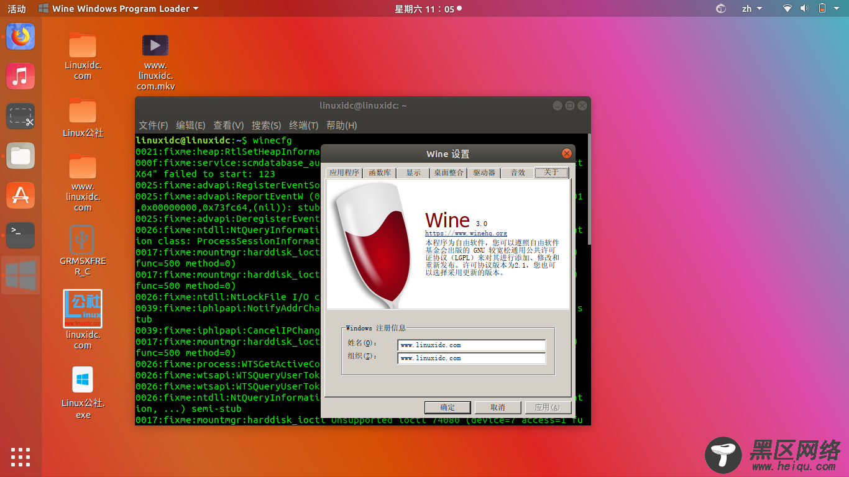
Task: Switch to 驱动器 tab
Action: [484, 173]
